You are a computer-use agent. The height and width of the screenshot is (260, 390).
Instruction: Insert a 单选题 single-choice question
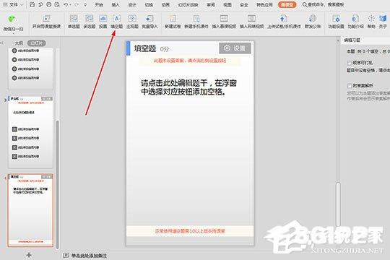(74, 22)
